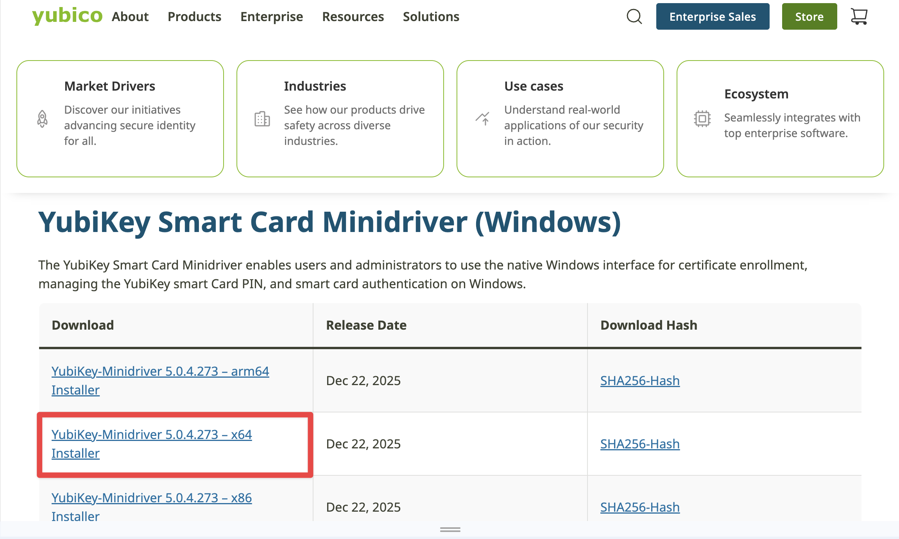The image size is (899, 539).
Task: Download the x64 Minidriver installer
Action: [x=152, y=444]
